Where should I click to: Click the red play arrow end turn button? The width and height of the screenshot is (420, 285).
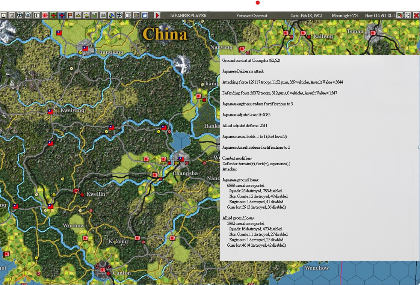point(157,15)
